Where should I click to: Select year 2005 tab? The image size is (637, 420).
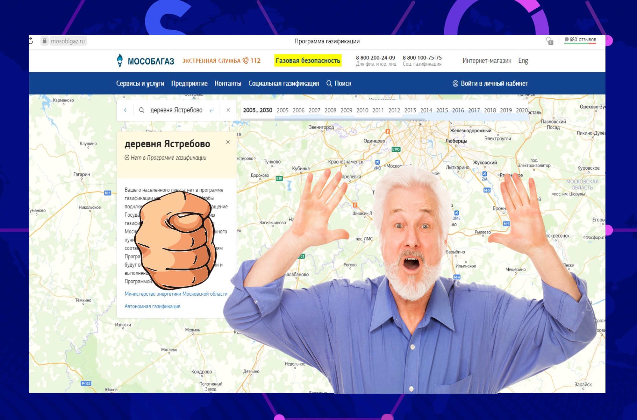(x=283, y=110)
